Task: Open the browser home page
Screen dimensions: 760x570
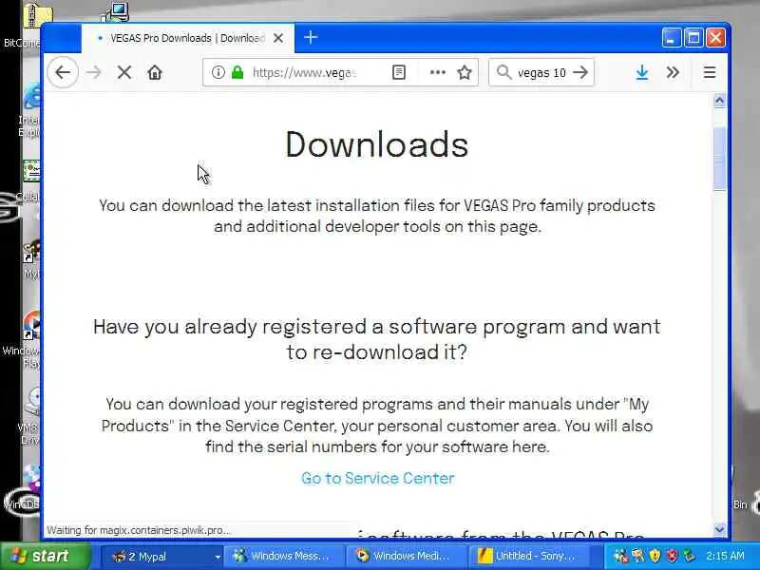Action: [x=155, y=73]
